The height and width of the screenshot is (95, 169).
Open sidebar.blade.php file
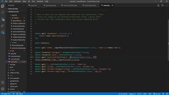[19, 37]
